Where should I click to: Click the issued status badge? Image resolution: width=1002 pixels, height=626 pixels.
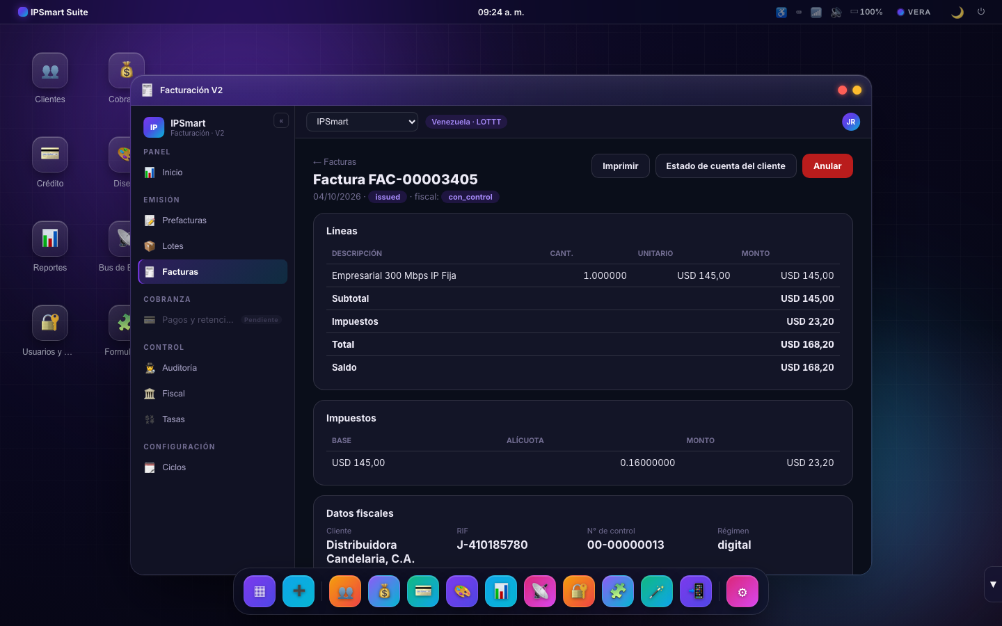coord(388,197)
